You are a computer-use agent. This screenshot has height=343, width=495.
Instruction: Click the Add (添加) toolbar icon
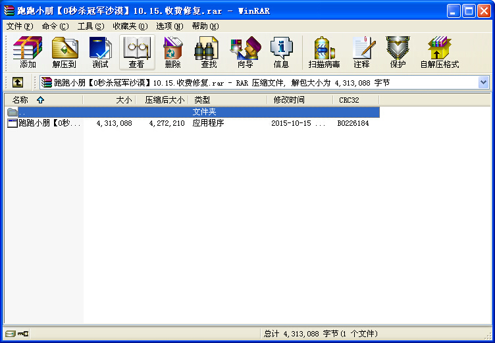pos(28,52)
